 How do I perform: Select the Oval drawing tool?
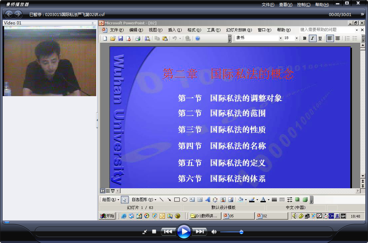(x=185, y=200)
